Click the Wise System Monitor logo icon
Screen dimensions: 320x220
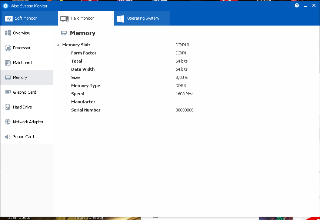coord(6,6)
